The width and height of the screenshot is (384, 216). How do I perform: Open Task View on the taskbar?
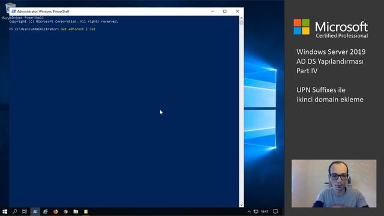point(25,212)
